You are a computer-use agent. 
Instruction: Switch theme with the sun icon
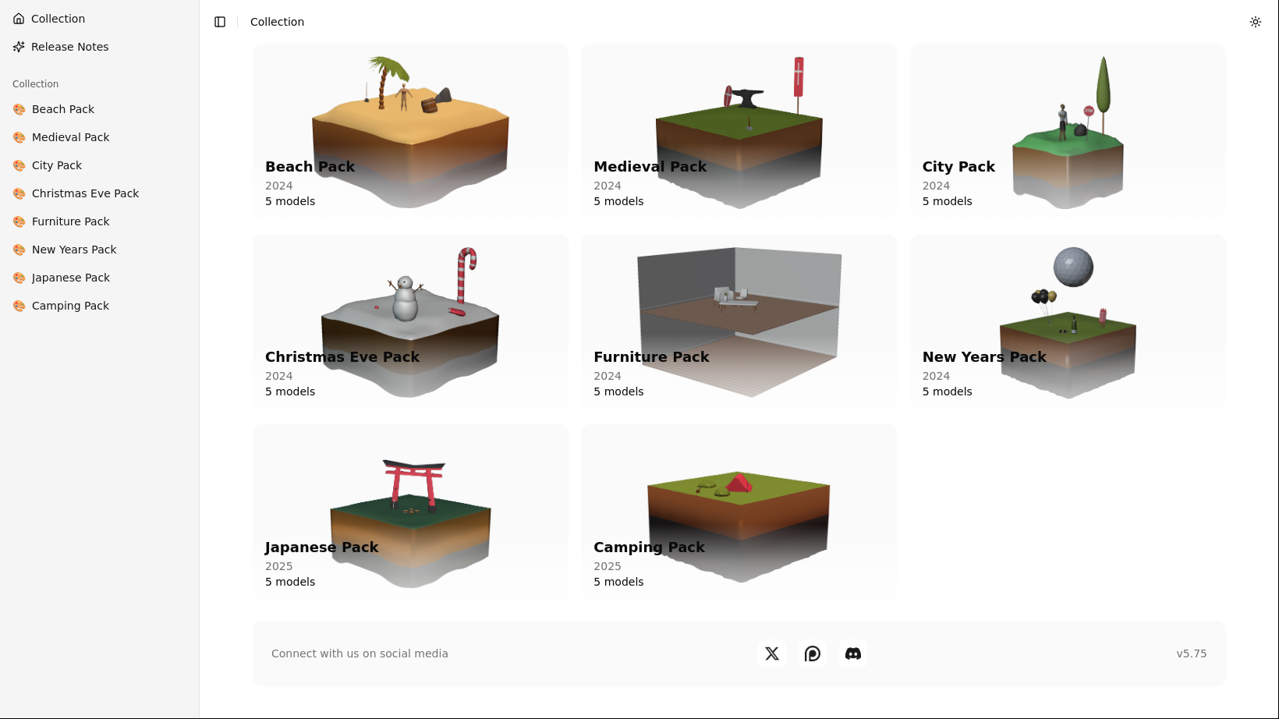pos(1256,22)
